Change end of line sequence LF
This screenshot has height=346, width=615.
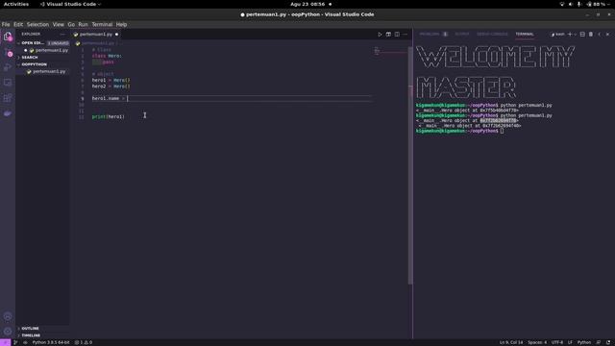click(x=570, y=342)
